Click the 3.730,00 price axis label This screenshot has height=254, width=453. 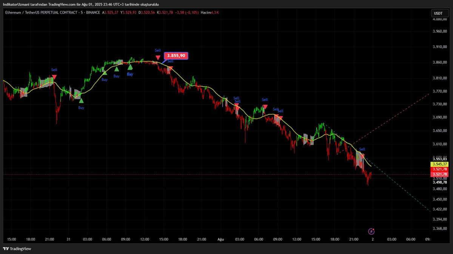[x=440, y=104]
